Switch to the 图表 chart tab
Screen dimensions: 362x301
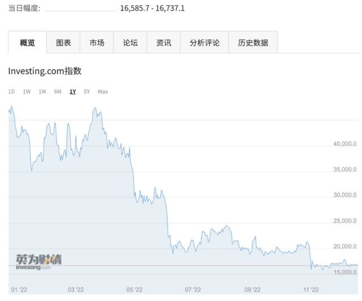(x=63, y=42)
